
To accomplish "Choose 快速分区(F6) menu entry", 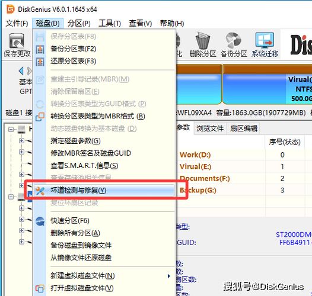I will pyautogui.click(x=104, y=221).
